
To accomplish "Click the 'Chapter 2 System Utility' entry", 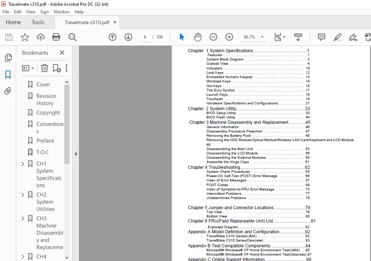I will pyautogui.click(x=249, y=109).
